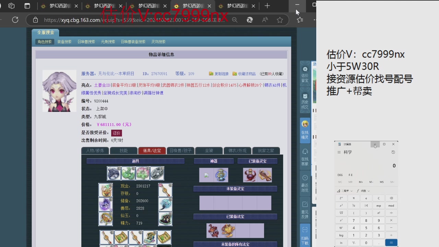Toggle 2nd function key in calculator
Image resolution: width=439 pixels, height=247 pixels.
click(341, 198)
